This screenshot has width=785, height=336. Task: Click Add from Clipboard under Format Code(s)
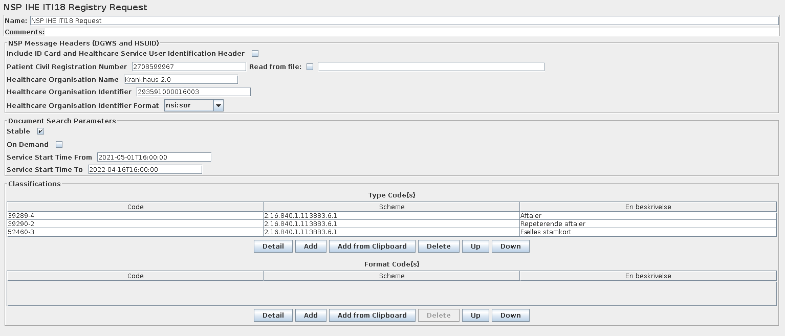pyautogui.click(x=372, y=316)
